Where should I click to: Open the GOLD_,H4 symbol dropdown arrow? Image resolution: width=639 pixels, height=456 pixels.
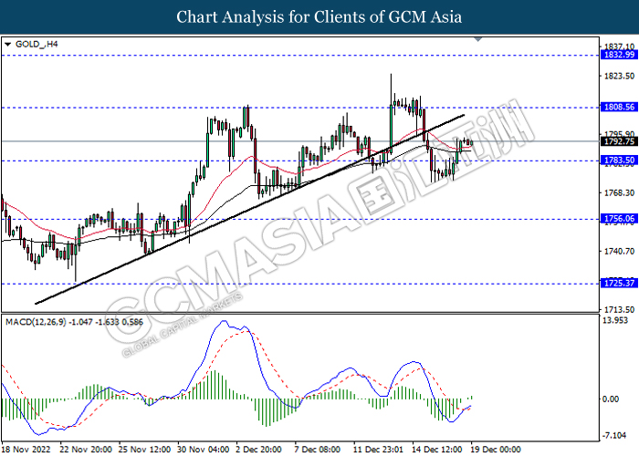tap(7, 45)
